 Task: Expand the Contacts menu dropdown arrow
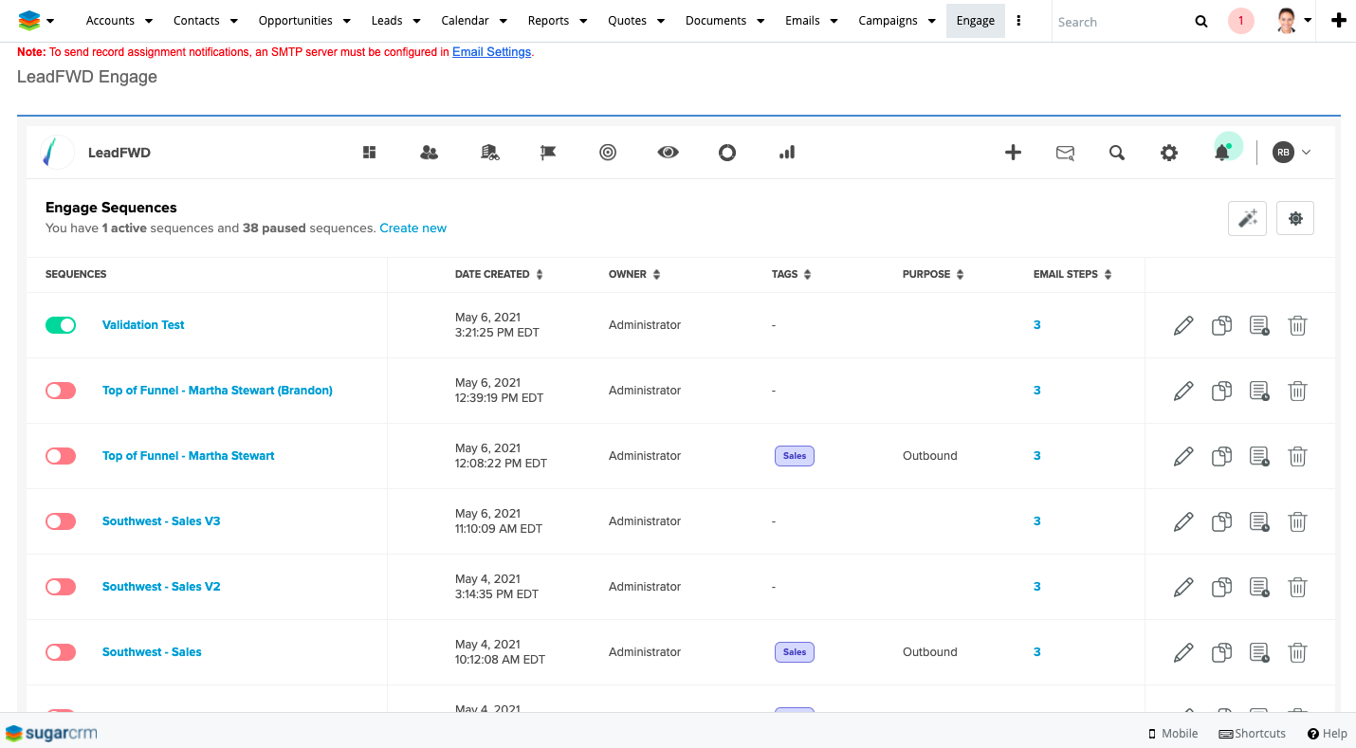234,21
